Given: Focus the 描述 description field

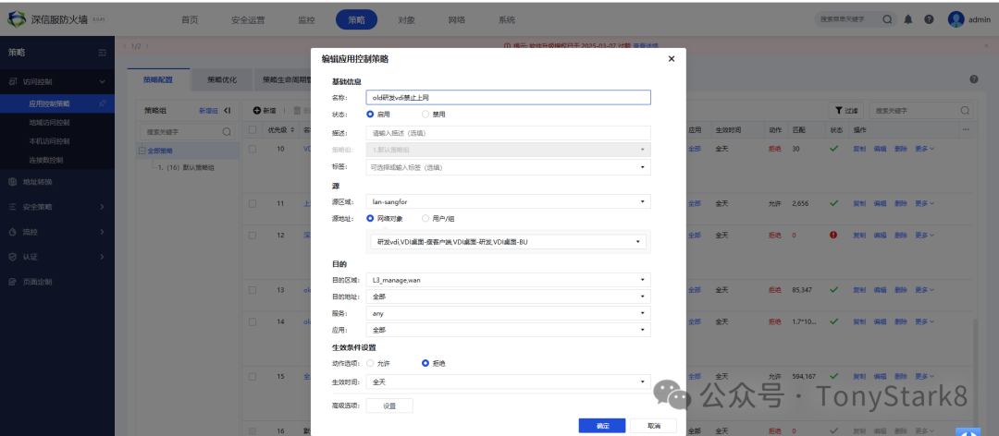Looking at the screenshot, I should pyautogui.click(x=509, y=133).
